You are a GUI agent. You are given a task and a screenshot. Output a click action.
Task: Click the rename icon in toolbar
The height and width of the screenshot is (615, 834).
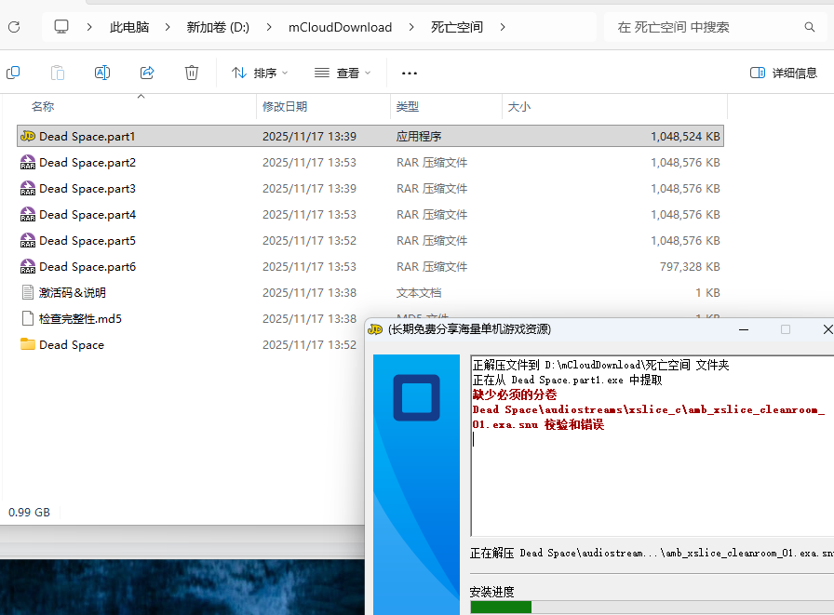point(102,73)
